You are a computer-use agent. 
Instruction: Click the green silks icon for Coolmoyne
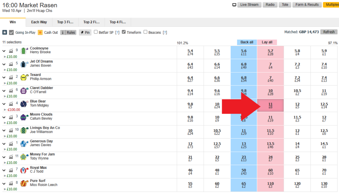pyautogui.click(x=24, y=51)
